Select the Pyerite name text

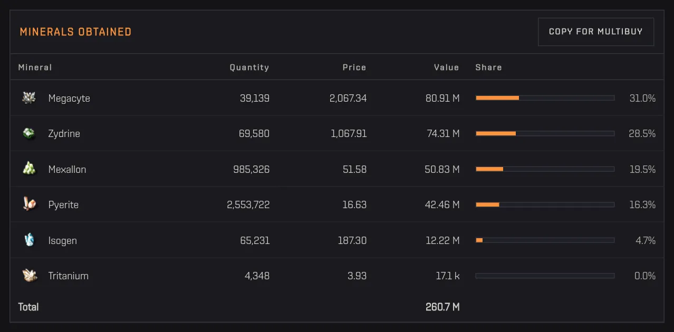pos(63,205)
